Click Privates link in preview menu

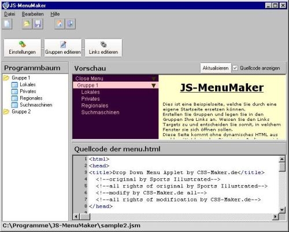pyautogui.click(x=90, y=99)
